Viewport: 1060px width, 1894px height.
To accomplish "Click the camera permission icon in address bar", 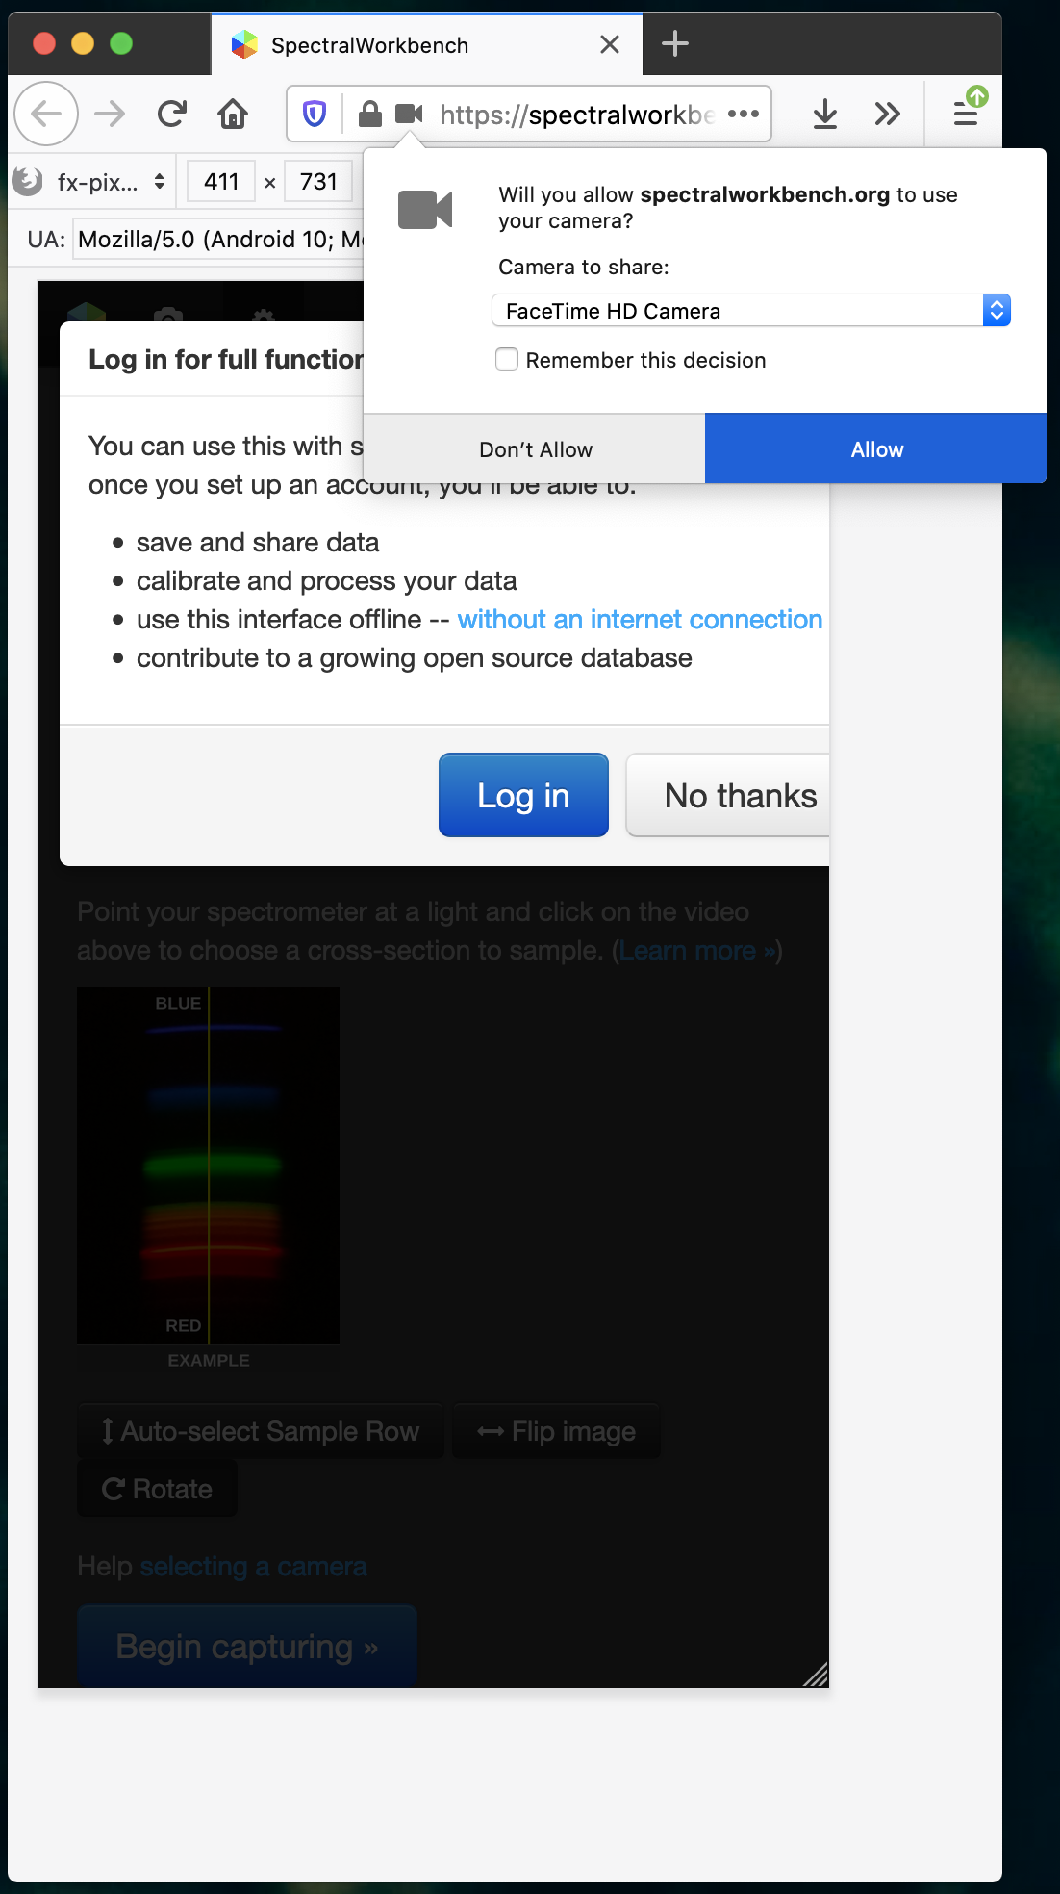I will tap(409, 115).
